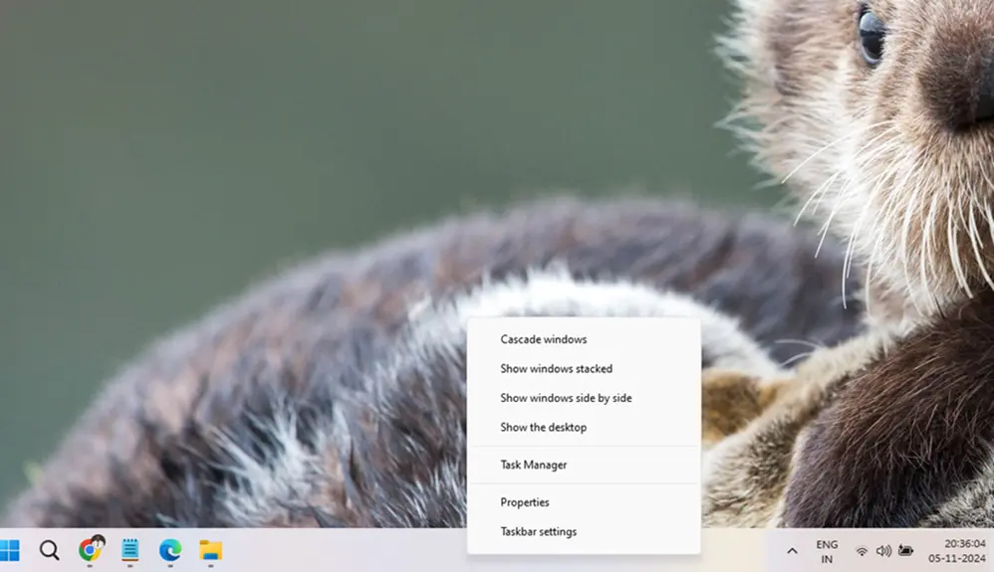
Task: Open the Windows Start menu
Action: pos(10,550)
